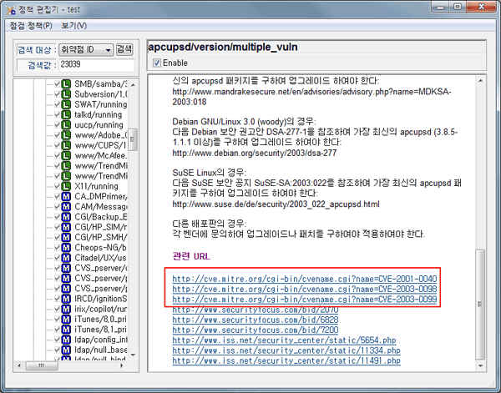Open the CVE-2003-0098 mitre link
The width and height of the screenshot is (501, 393).
(x=305, y=289)
